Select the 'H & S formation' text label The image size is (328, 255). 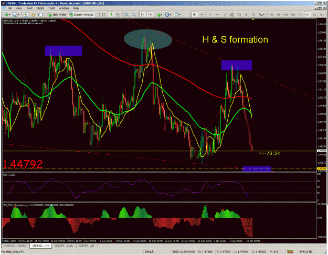[235, 39]
